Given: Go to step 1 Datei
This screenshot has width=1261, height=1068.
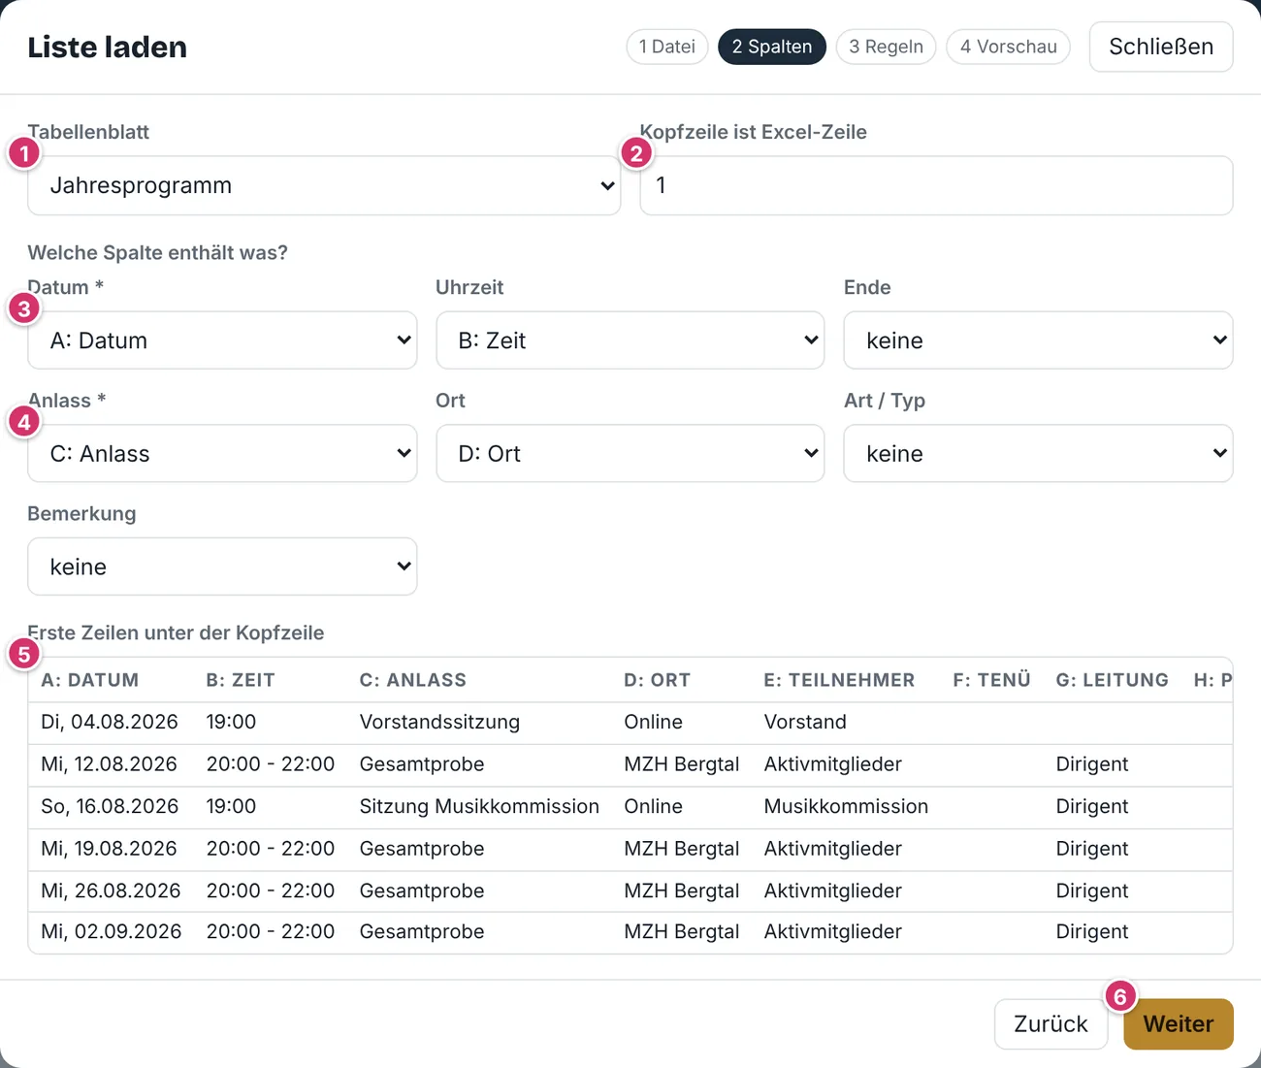Looking at the screenshot, I should (x=667, y=47).
